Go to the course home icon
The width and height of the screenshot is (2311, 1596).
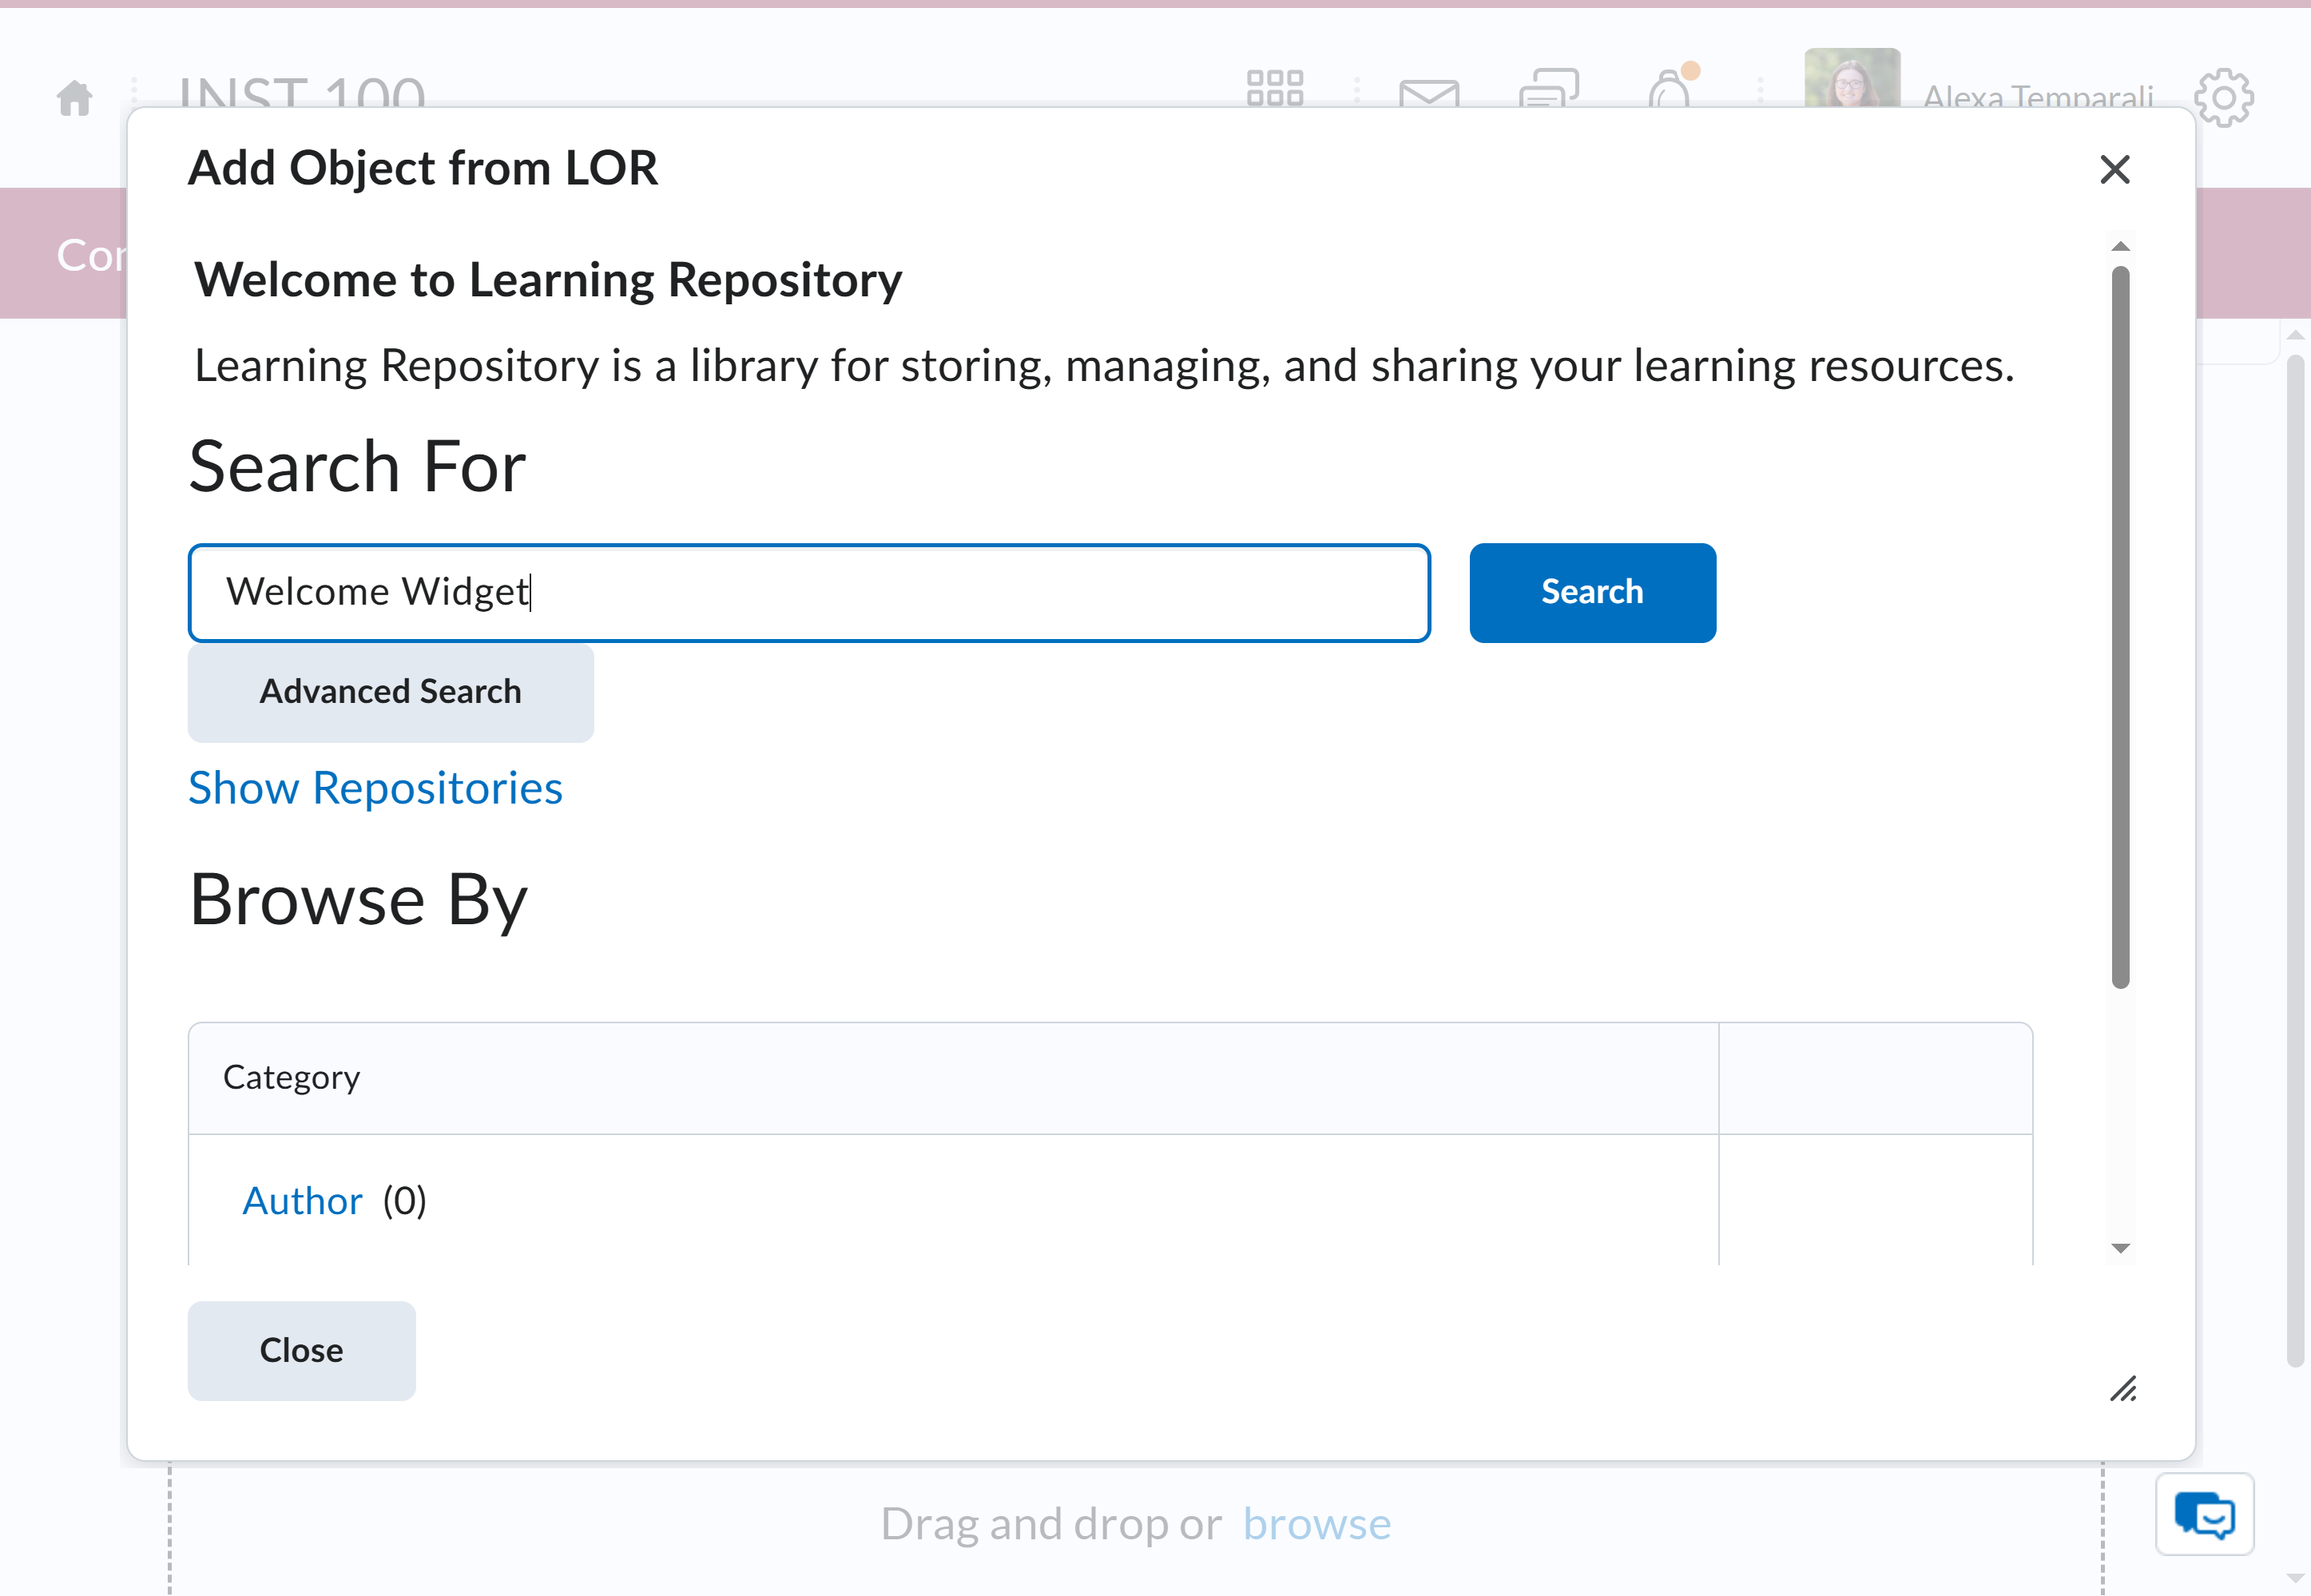point(75,98)
